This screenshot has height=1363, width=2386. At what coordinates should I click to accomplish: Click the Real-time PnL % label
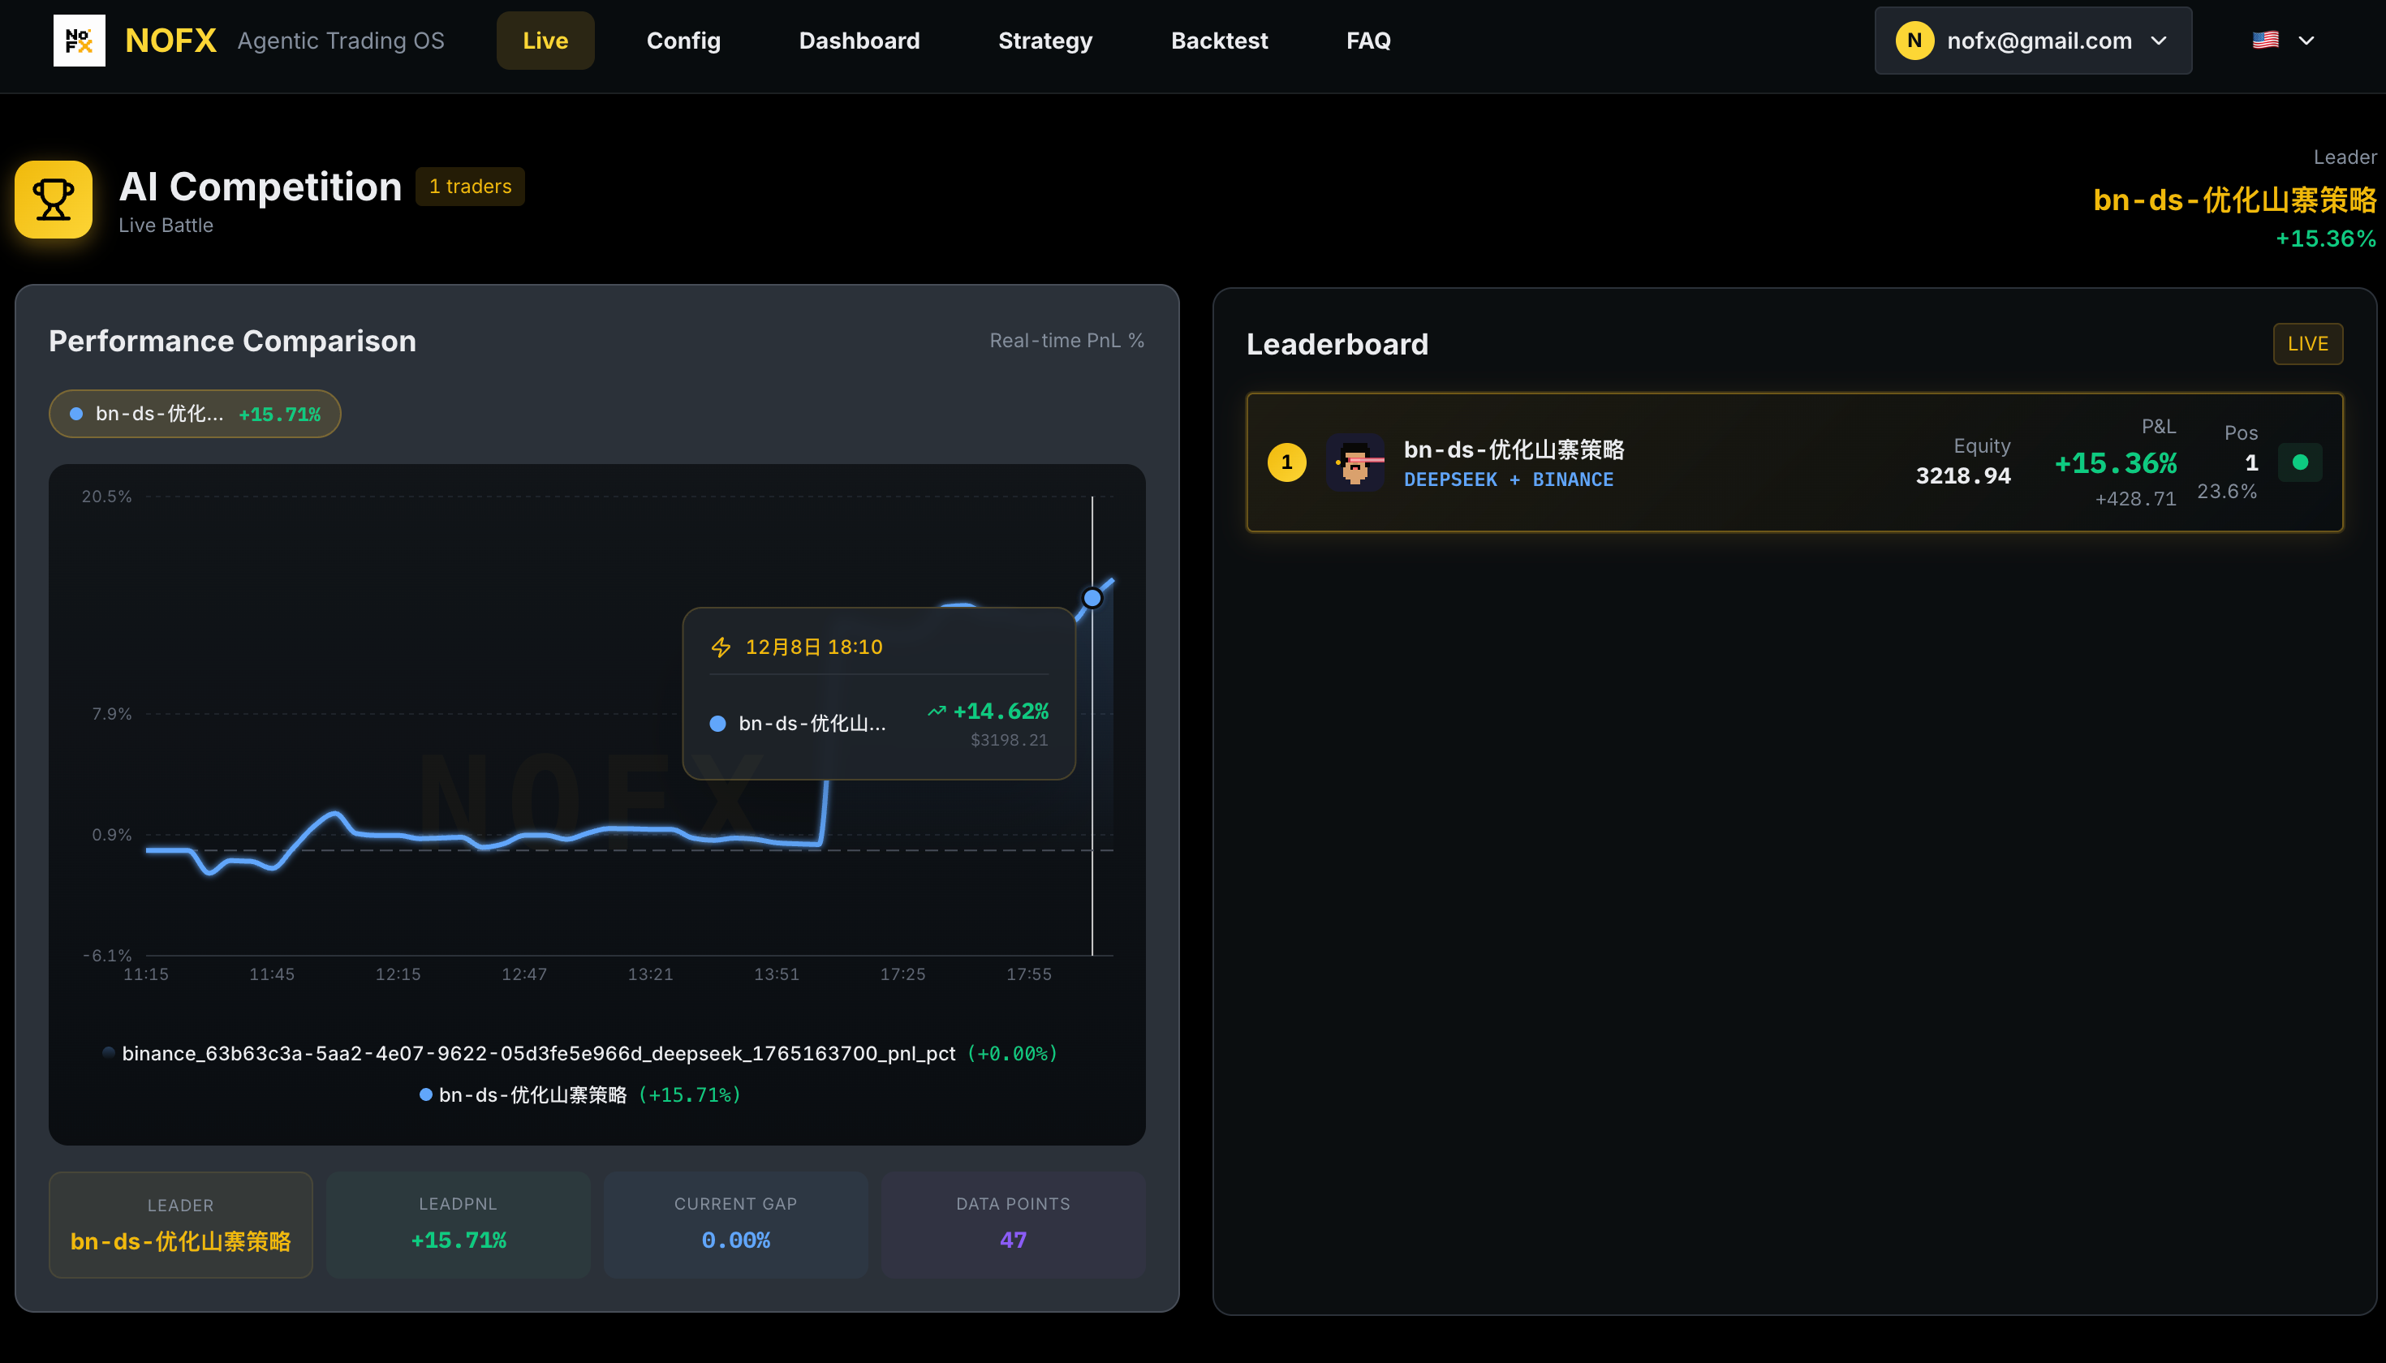pyautogui.click(x=1066, y=341)
